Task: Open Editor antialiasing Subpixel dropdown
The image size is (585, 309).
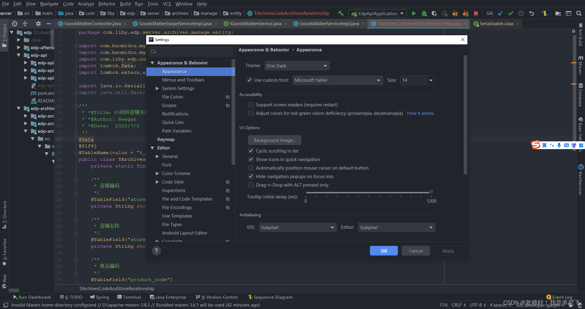Action: point(396,227)
